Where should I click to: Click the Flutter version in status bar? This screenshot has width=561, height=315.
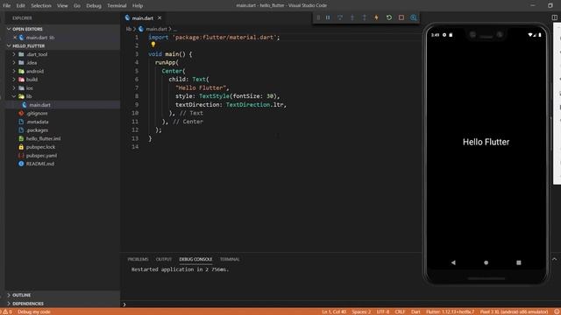coord(450,311)
